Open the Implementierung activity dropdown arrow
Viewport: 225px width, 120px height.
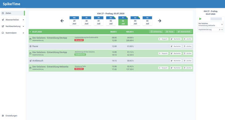(222, 30)
